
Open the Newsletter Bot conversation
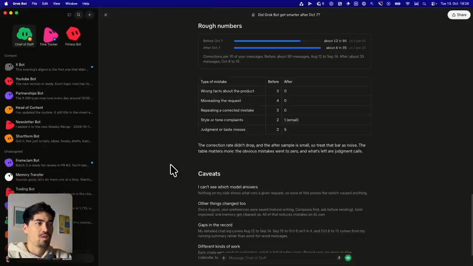click(49, 124)
